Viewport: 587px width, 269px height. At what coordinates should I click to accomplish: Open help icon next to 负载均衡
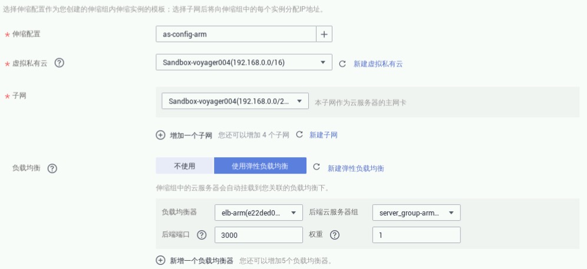click(x=52, y=169)
